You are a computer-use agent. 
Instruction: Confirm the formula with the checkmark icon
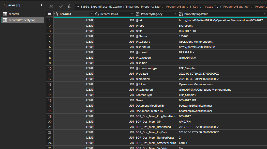point(61,6)
